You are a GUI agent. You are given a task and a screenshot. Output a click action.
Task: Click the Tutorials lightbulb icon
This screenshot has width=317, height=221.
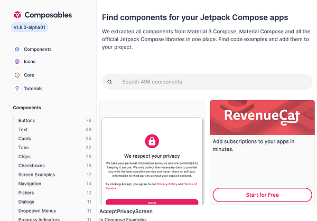[17, 89]
